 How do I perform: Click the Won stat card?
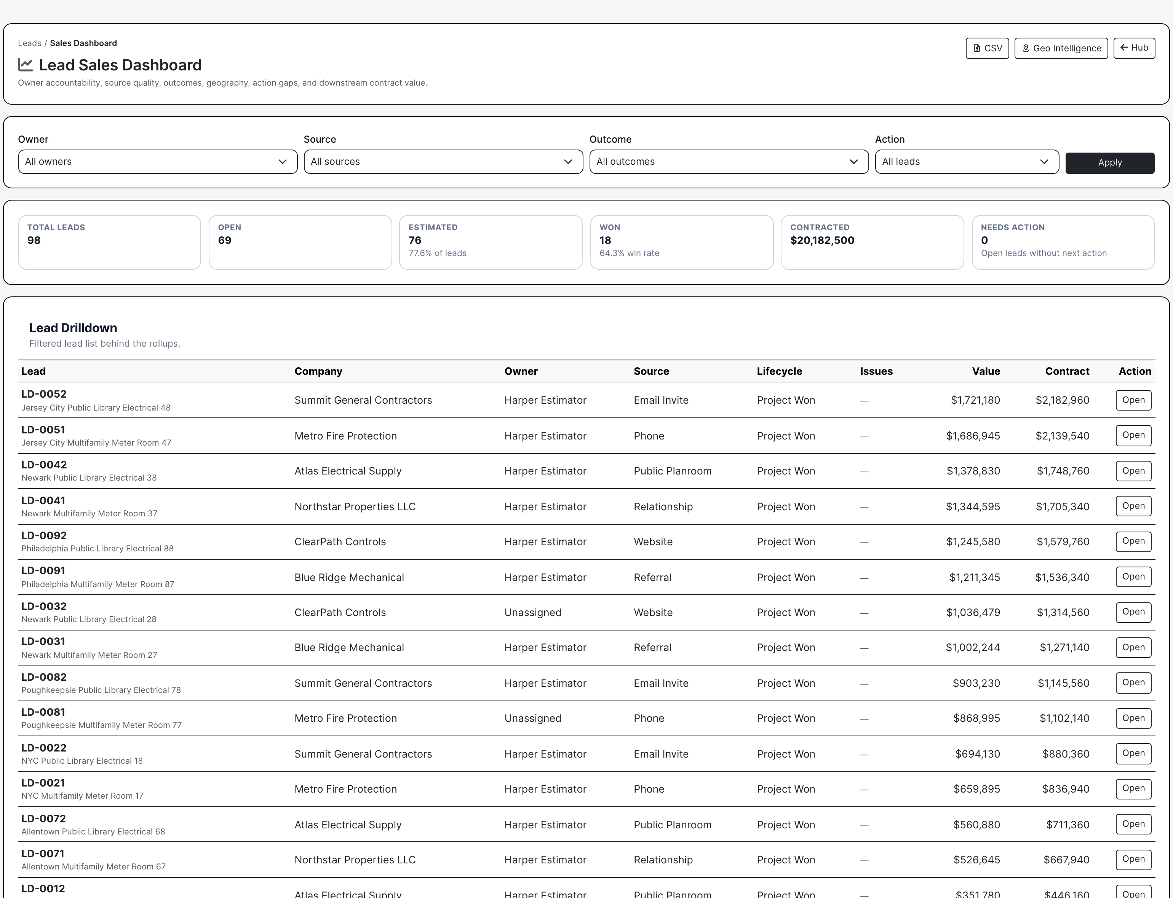click(681, 242)
